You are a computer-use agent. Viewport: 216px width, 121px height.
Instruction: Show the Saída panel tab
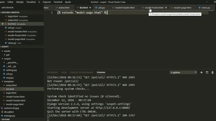[x=64, y=73]
